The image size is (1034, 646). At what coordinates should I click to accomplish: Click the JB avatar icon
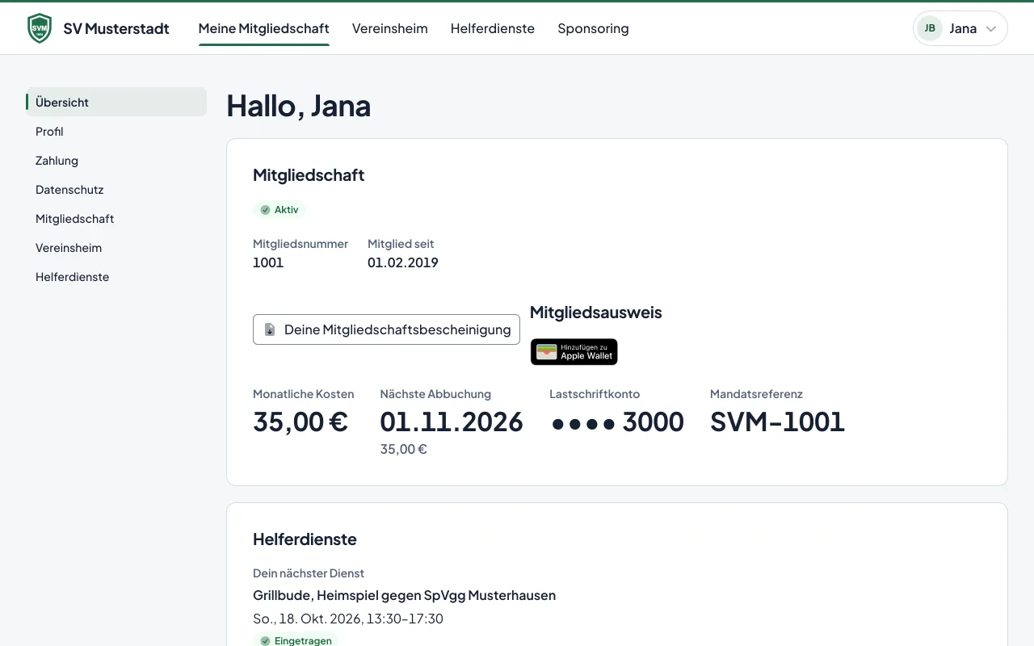pyautogui.click(x=930, y=28)
